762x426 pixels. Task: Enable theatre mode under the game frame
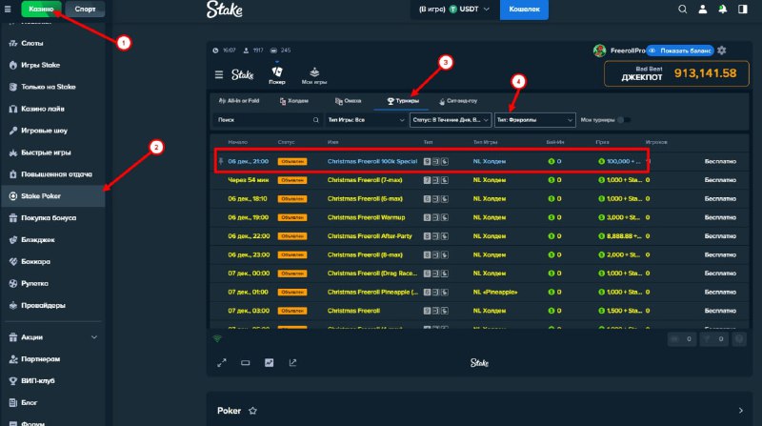coord(245,362)
